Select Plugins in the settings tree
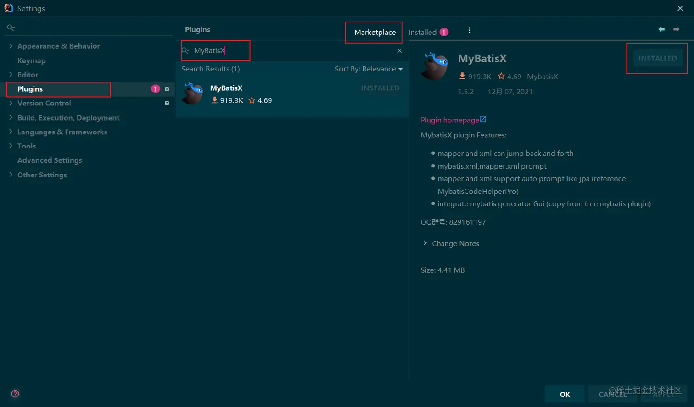694x407 pixels. coord(30,89)
